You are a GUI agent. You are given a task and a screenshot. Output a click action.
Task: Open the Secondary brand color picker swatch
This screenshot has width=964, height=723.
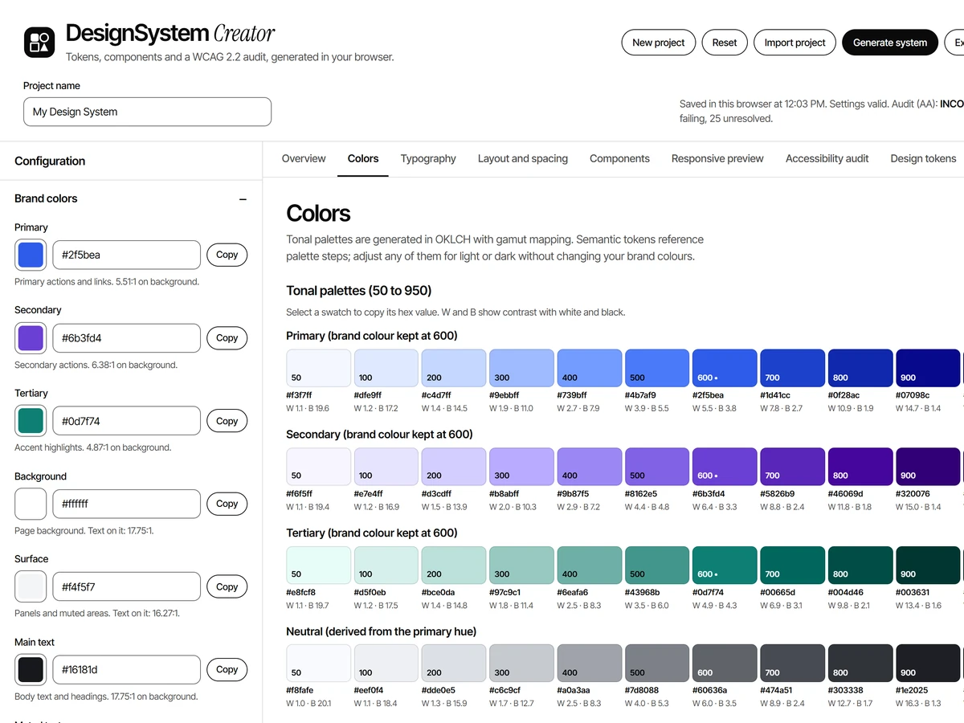pyautogui.click(x=31, y=338)
